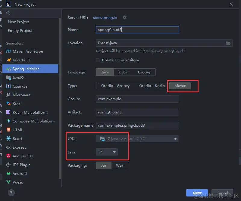This screenshot has width=241, height=201.
Task: Click the Artifact input field
Action: tap(137, 112)
